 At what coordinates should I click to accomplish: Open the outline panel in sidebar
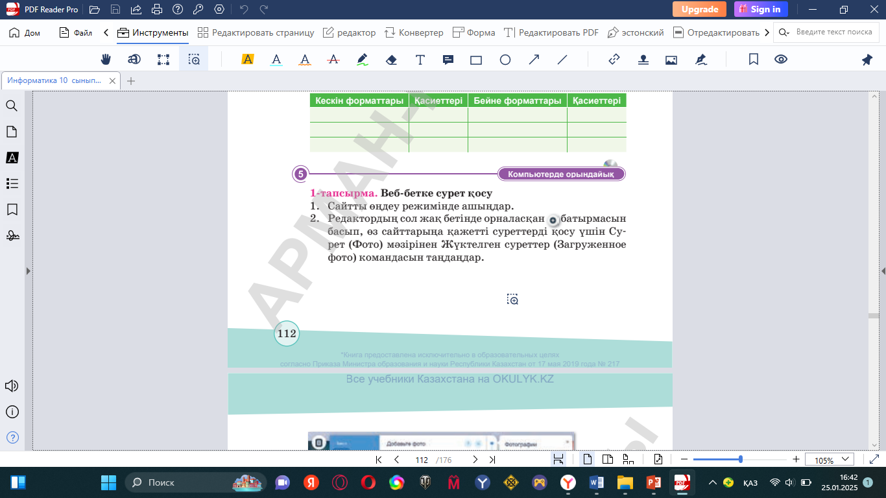point(12,184)
